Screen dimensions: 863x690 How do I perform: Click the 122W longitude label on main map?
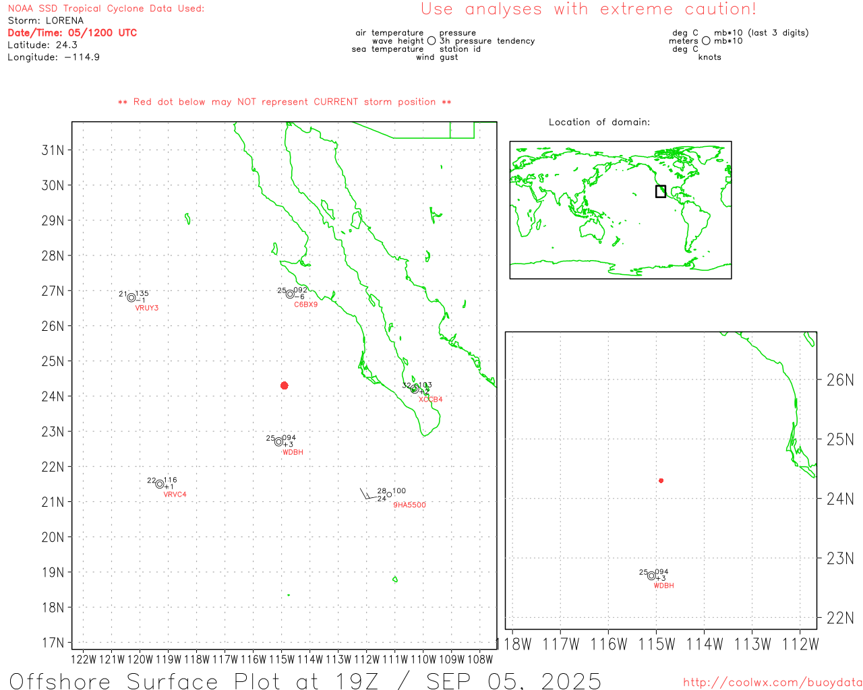[84, 659]
